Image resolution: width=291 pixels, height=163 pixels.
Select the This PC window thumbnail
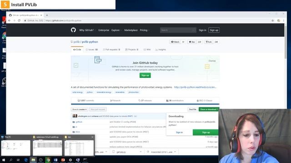(x=16, y=148)
